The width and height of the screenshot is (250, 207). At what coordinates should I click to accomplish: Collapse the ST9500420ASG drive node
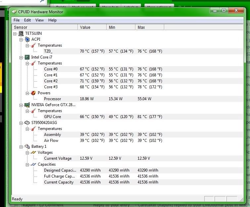point(21,123)
